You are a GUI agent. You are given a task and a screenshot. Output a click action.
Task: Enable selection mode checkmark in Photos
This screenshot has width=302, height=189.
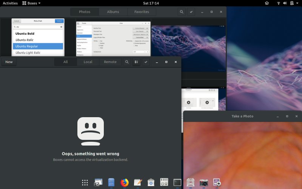[x=192, y=12]
